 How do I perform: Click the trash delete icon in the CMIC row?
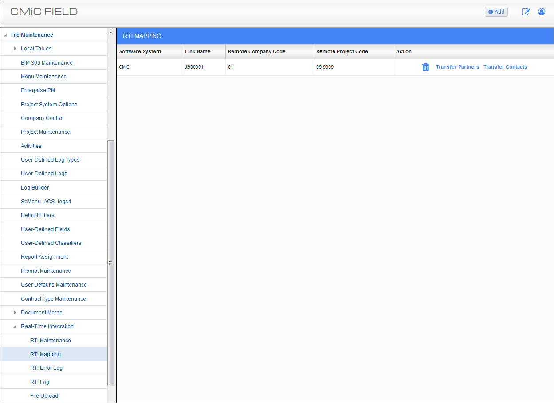coord(425,67)
